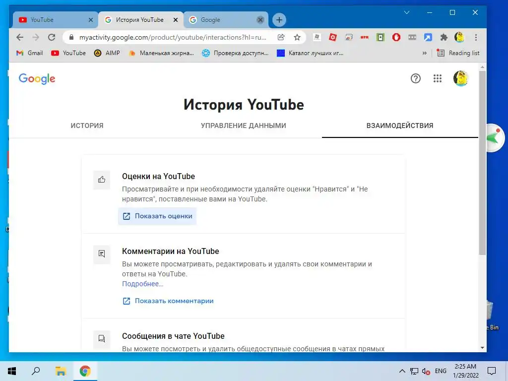
Task: Open the Каталог лучших иг... bookmark
Action: tap(310, 53)
